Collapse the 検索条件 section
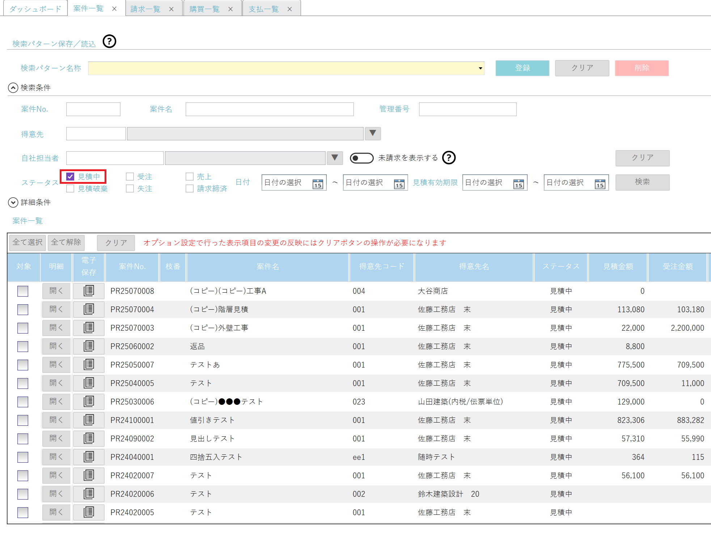Screen dimensions: 711x534 coord(13,88)
